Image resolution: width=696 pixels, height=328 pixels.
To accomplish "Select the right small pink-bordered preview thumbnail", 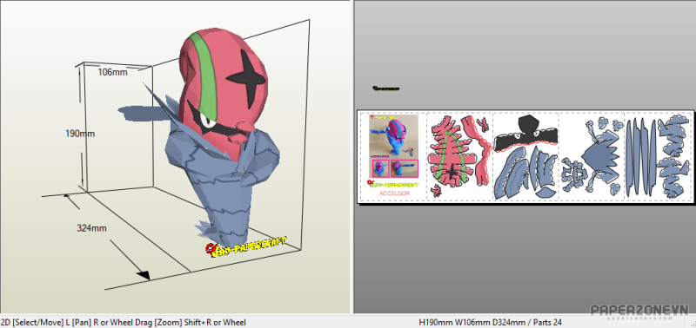I will tap(405, 168).
